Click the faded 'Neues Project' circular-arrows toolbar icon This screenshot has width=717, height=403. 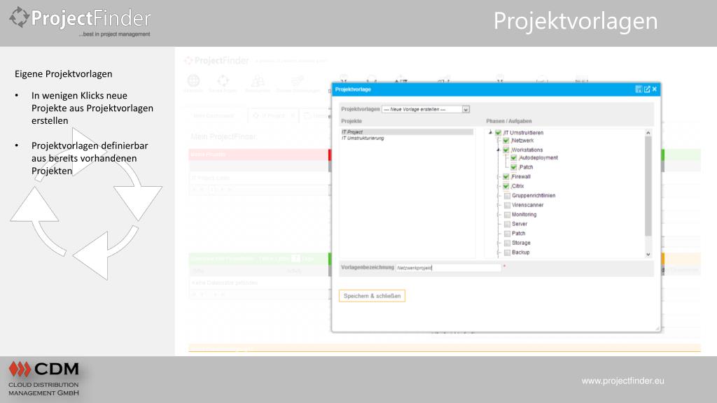[x=223, y=81]
